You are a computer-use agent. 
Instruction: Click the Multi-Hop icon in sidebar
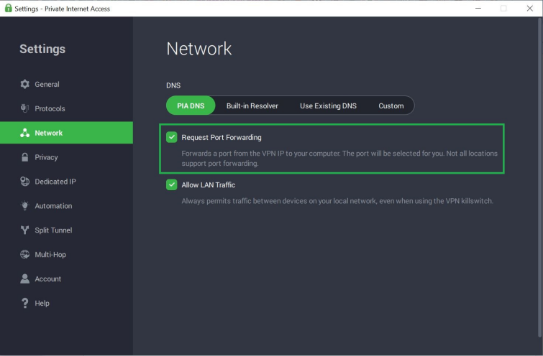coord(24,255)
